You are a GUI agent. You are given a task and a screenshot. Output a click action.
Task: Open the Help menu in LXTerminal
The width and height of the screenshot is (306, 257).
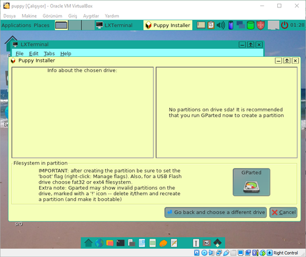pos(65,53)
